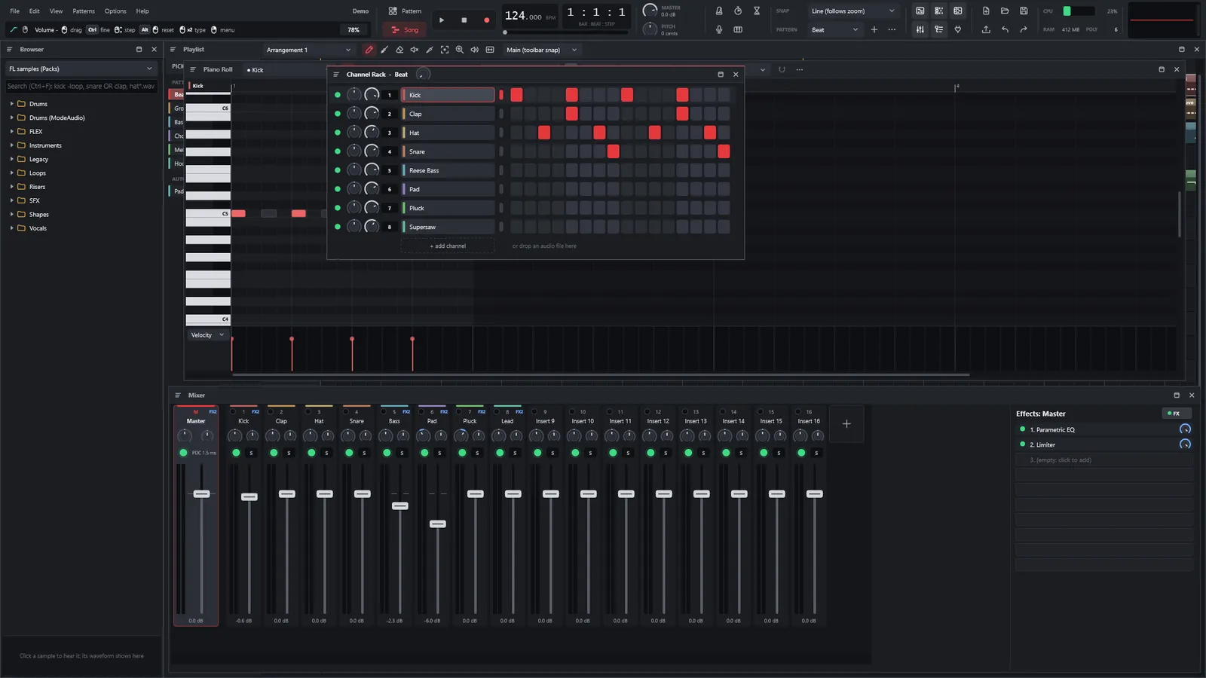Open the File menu
This screenshot has height=678, width=1206.
tap(14, 11)
